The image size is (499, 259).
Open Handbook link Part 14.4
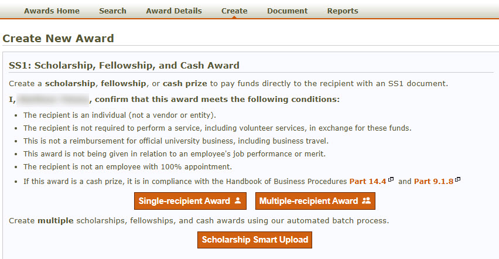coord(368,182)
